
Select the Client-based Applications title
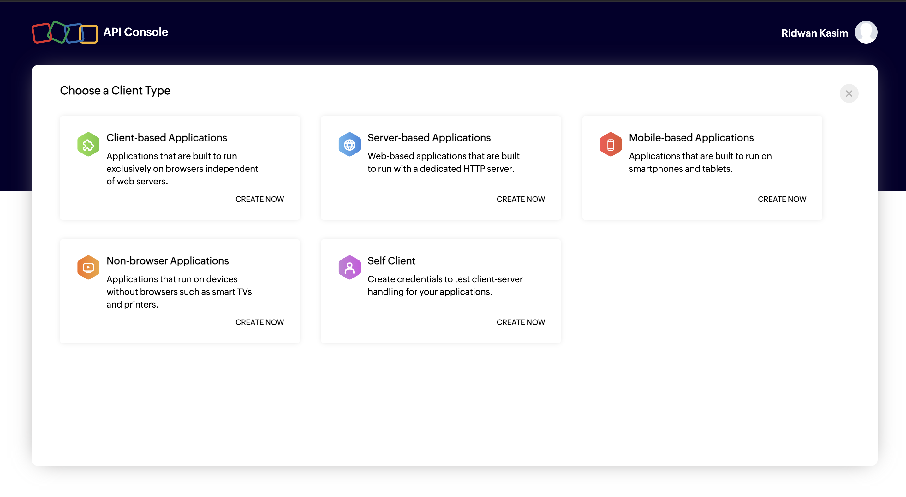tap(167, 138)
